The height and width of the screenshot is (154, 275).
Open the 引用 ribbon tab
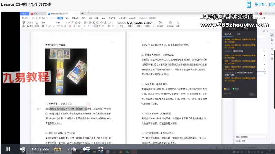[83, 18]
